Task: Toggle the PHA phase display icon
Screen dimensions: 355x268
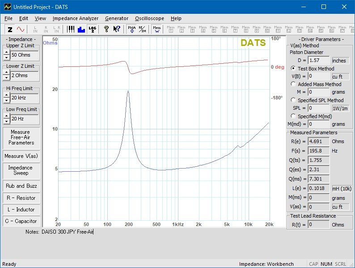Action: [131, 29]
